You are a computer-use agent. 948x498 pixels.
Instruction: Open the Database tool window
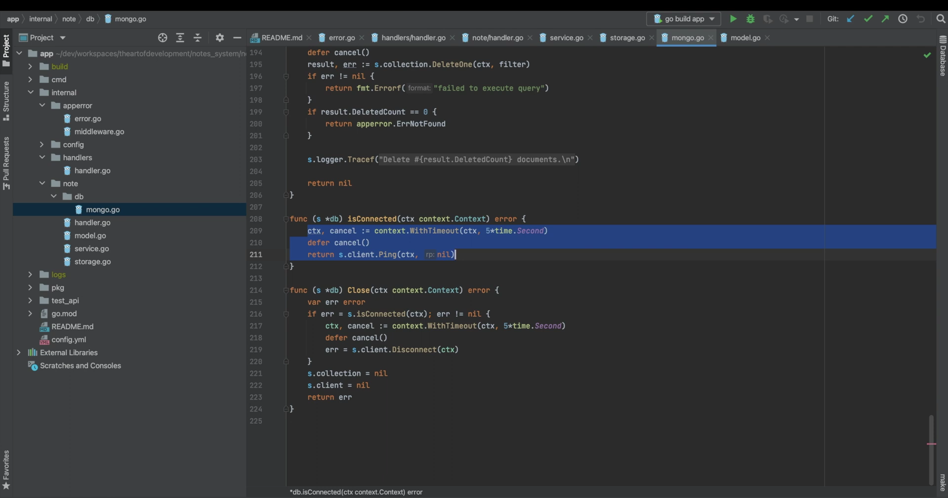click(x=943, y=55)
